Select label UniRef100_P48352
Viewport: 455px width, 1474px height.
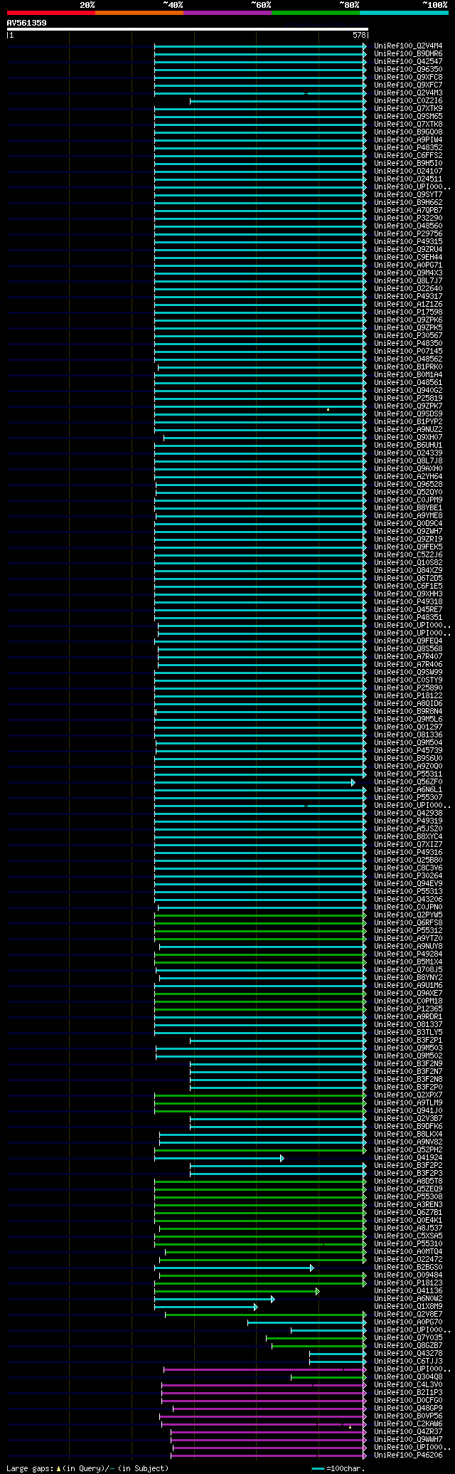click(408, 148)
